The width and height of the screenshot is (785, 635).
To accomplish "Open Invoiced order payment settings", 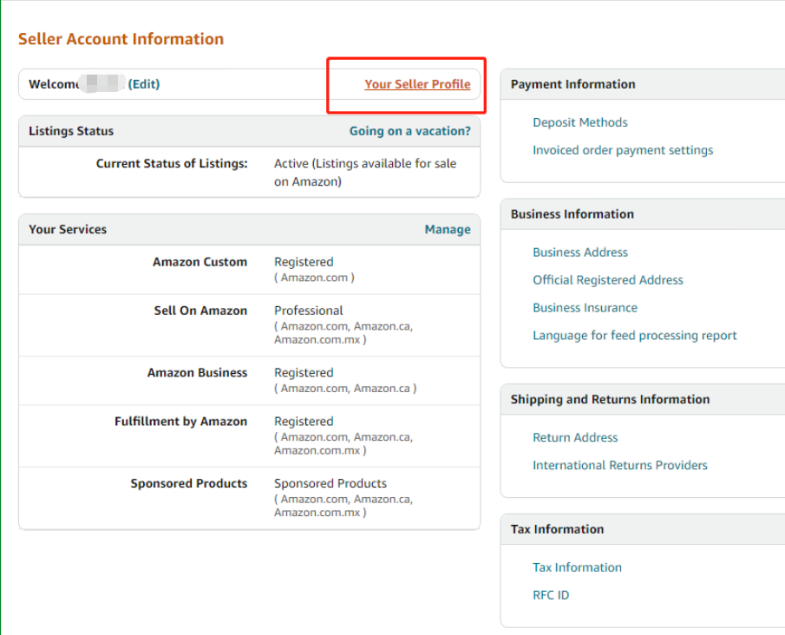I will 623,150.
